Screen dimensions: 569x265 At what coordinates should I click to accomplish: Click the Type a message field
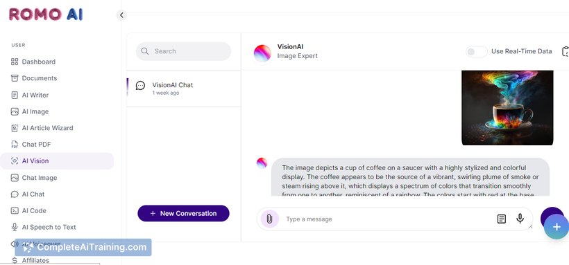click(x=389, y=219)
